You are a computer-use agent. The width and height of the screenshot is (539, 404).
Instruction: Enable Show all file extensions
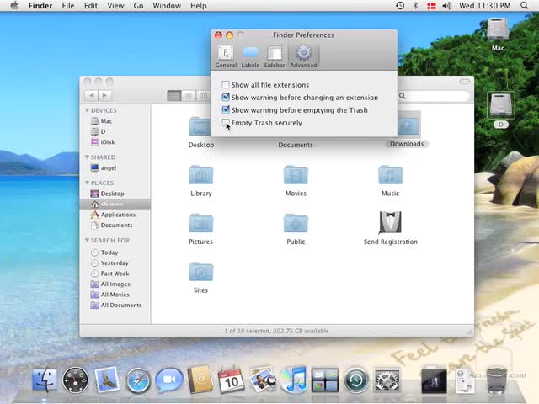pyautogui.click(x=226, y=84)
